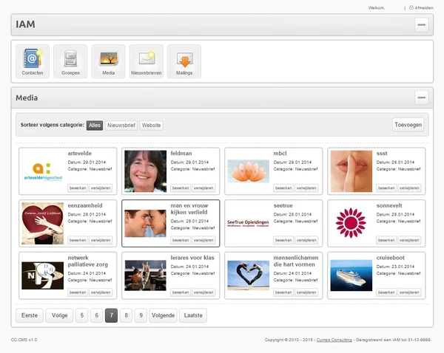
Task: Click verwijderen for arteveldе item
Action: click(x=101, y=188)
